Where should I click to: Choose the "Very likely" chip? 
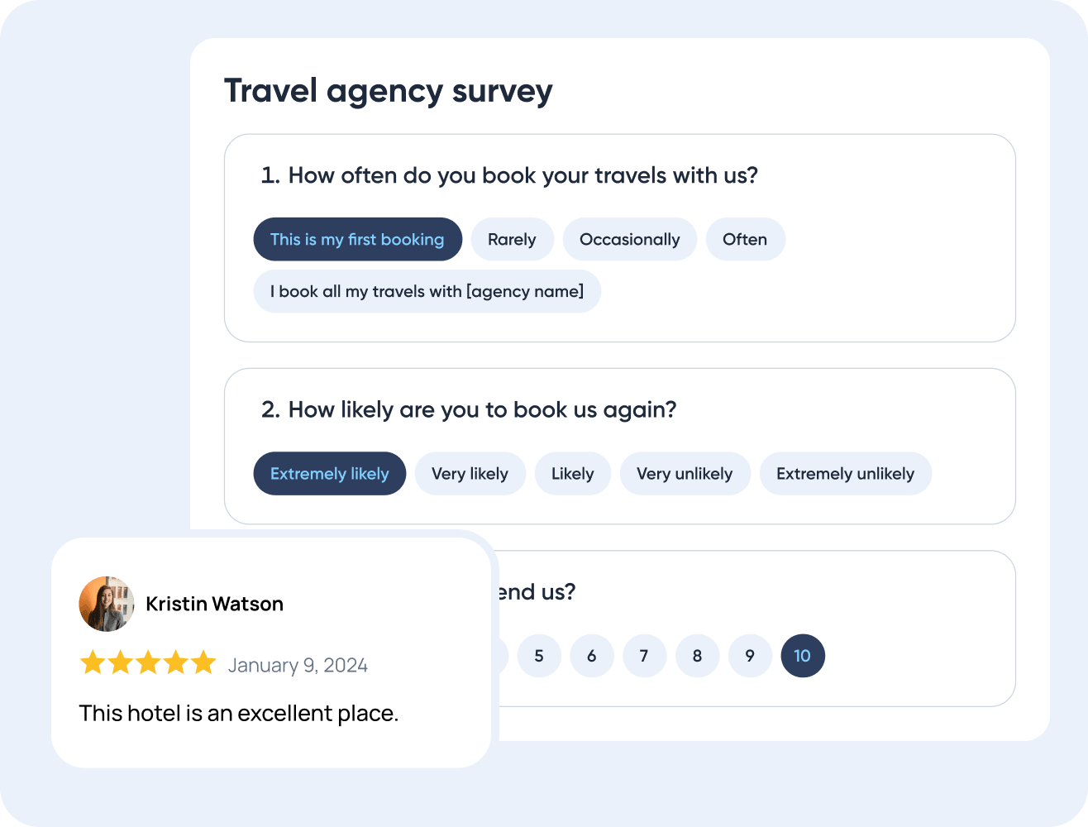tap(470, 474)
